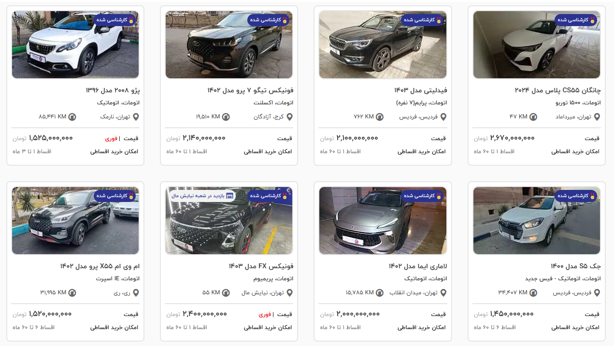Click installment purchase option on Fownix FX card
Image resolution: width=614 pixels, height=346 pixels.
tap(269, 328)
